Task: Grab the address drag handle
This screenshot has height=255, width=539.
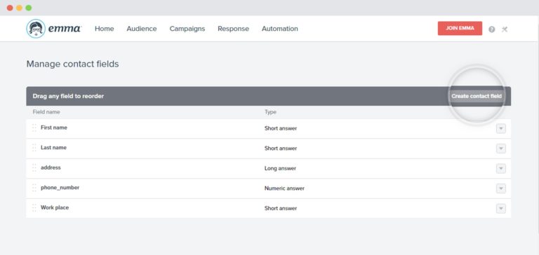Action: click(x=34, y=168)
